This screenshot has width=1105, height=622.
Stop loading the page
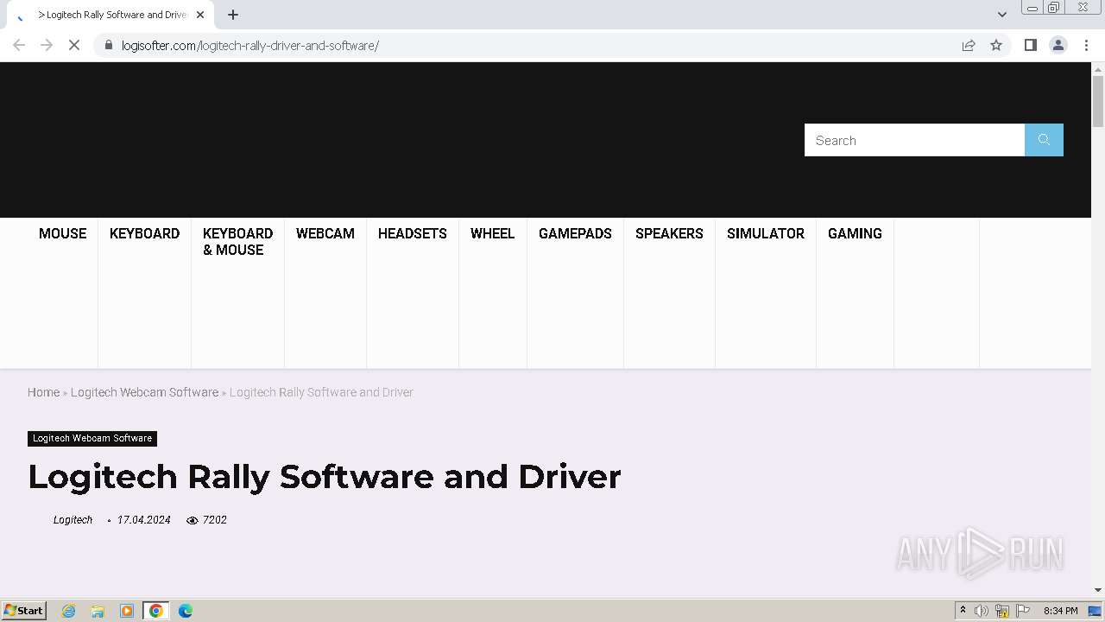pyautogui.click(x=74, y=45)
